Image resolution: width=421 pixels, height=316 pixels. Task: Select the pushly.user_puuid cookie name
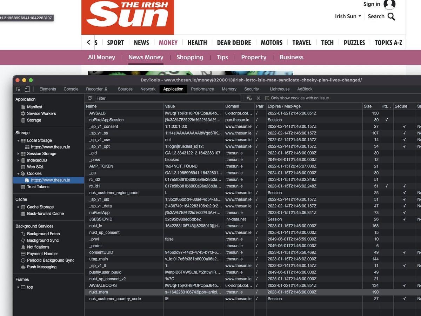(x=105, y=272)
